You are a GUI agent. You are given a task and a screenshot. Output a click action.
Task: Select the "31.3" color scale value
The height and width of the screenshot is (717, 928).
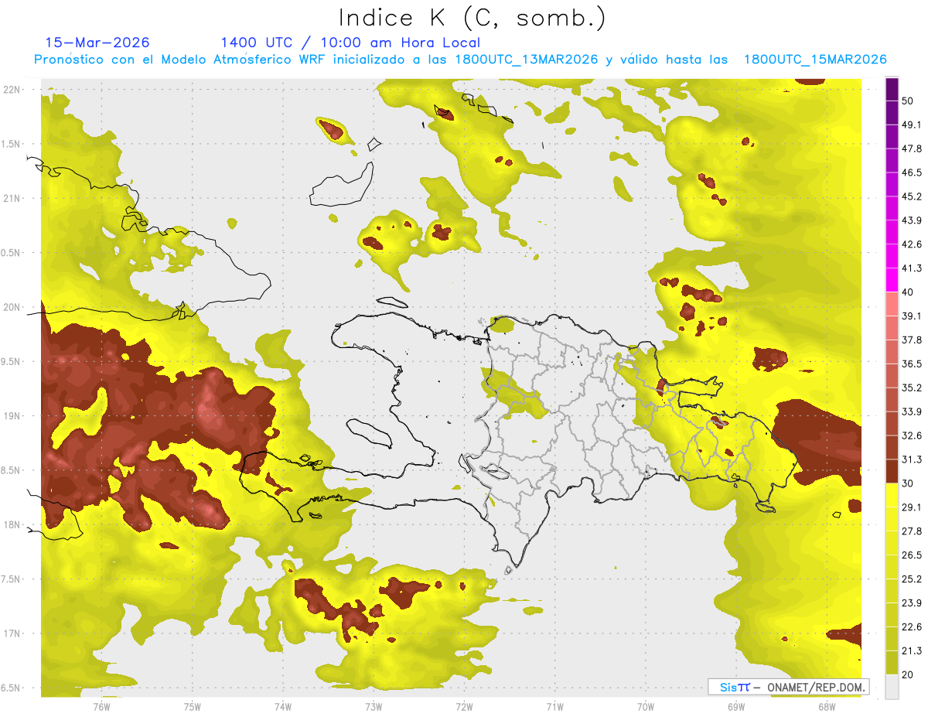[912, 459]
